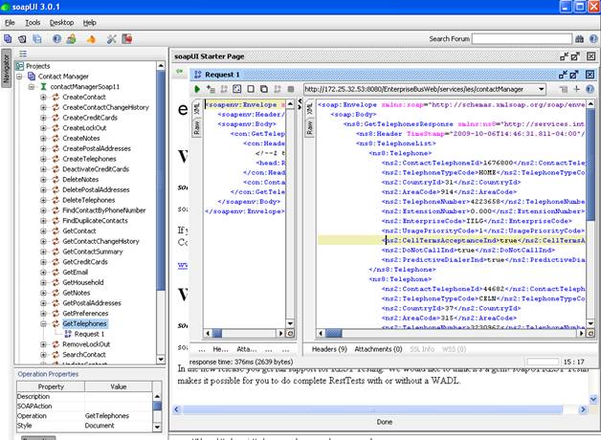Open the Help menu

[89, 23]
